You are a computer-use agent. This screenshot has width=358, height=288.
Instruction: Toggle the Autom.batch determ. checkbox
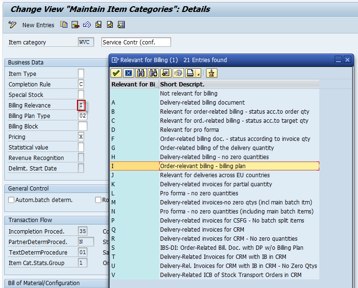pos(11,200)
